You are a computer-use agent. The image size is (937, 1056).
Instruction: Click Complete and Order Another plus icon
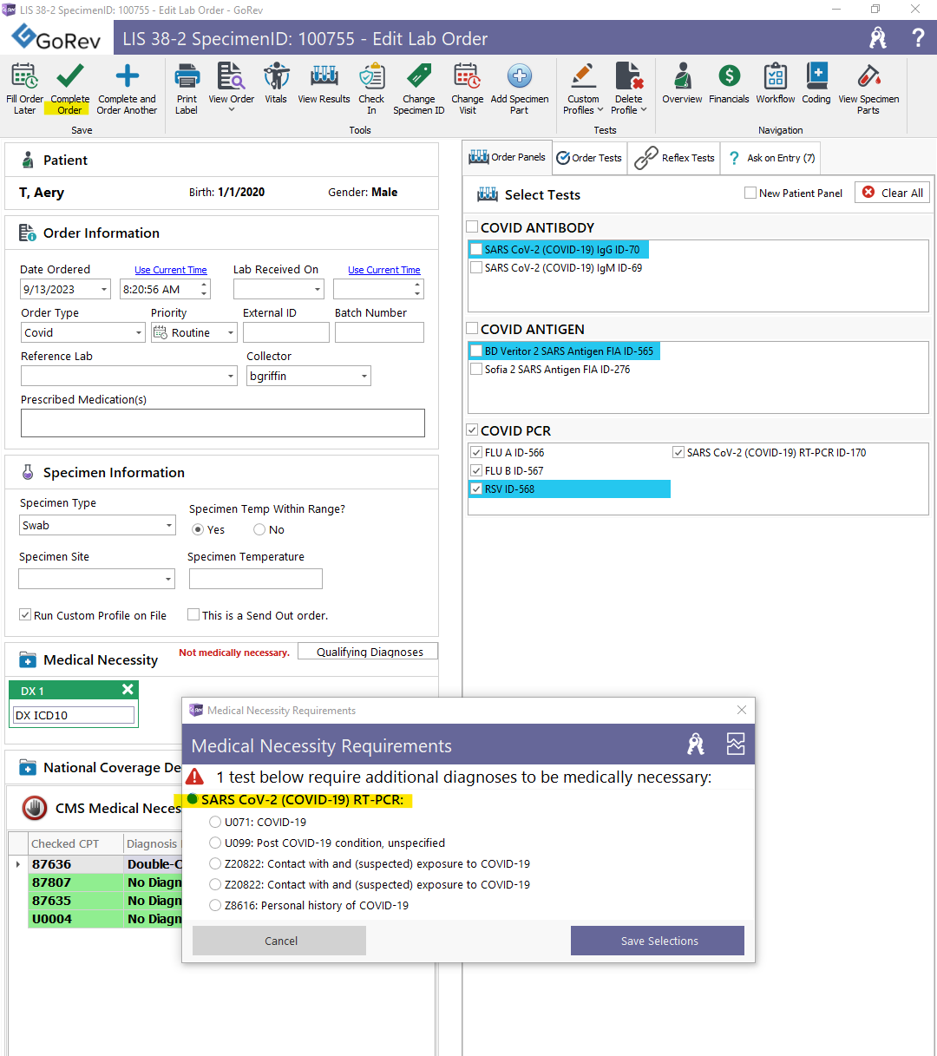pos(127,76)
